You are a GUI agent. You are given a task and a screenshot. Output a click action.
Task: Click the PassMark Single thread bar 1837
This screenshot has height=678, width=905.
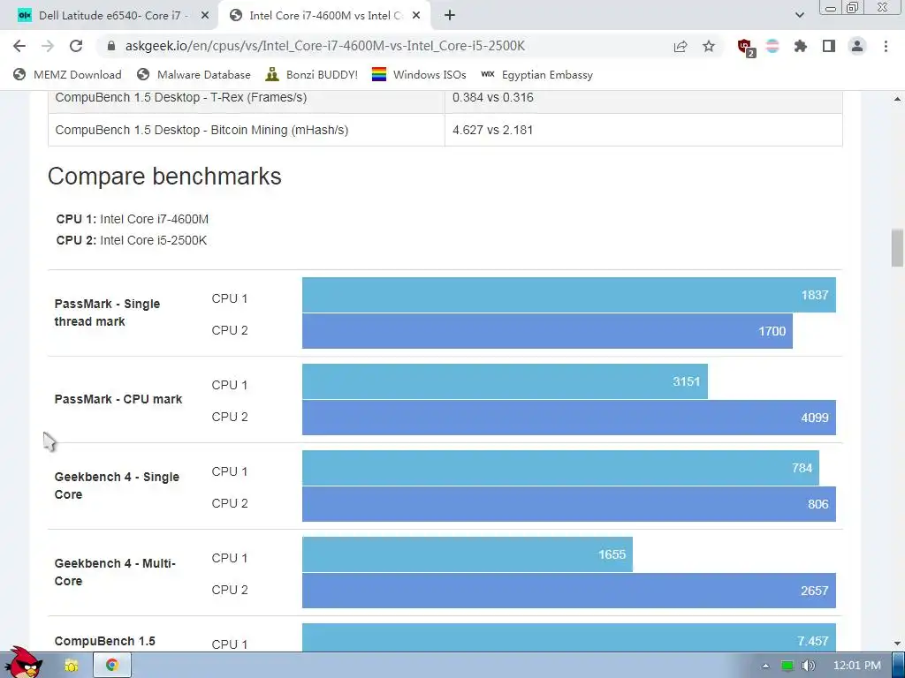(x=568, y=295)
